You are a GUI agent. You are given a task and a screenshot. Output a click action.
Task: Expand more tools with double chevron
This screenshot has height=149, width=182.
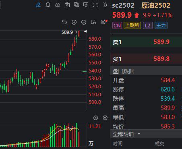[105, 5]
